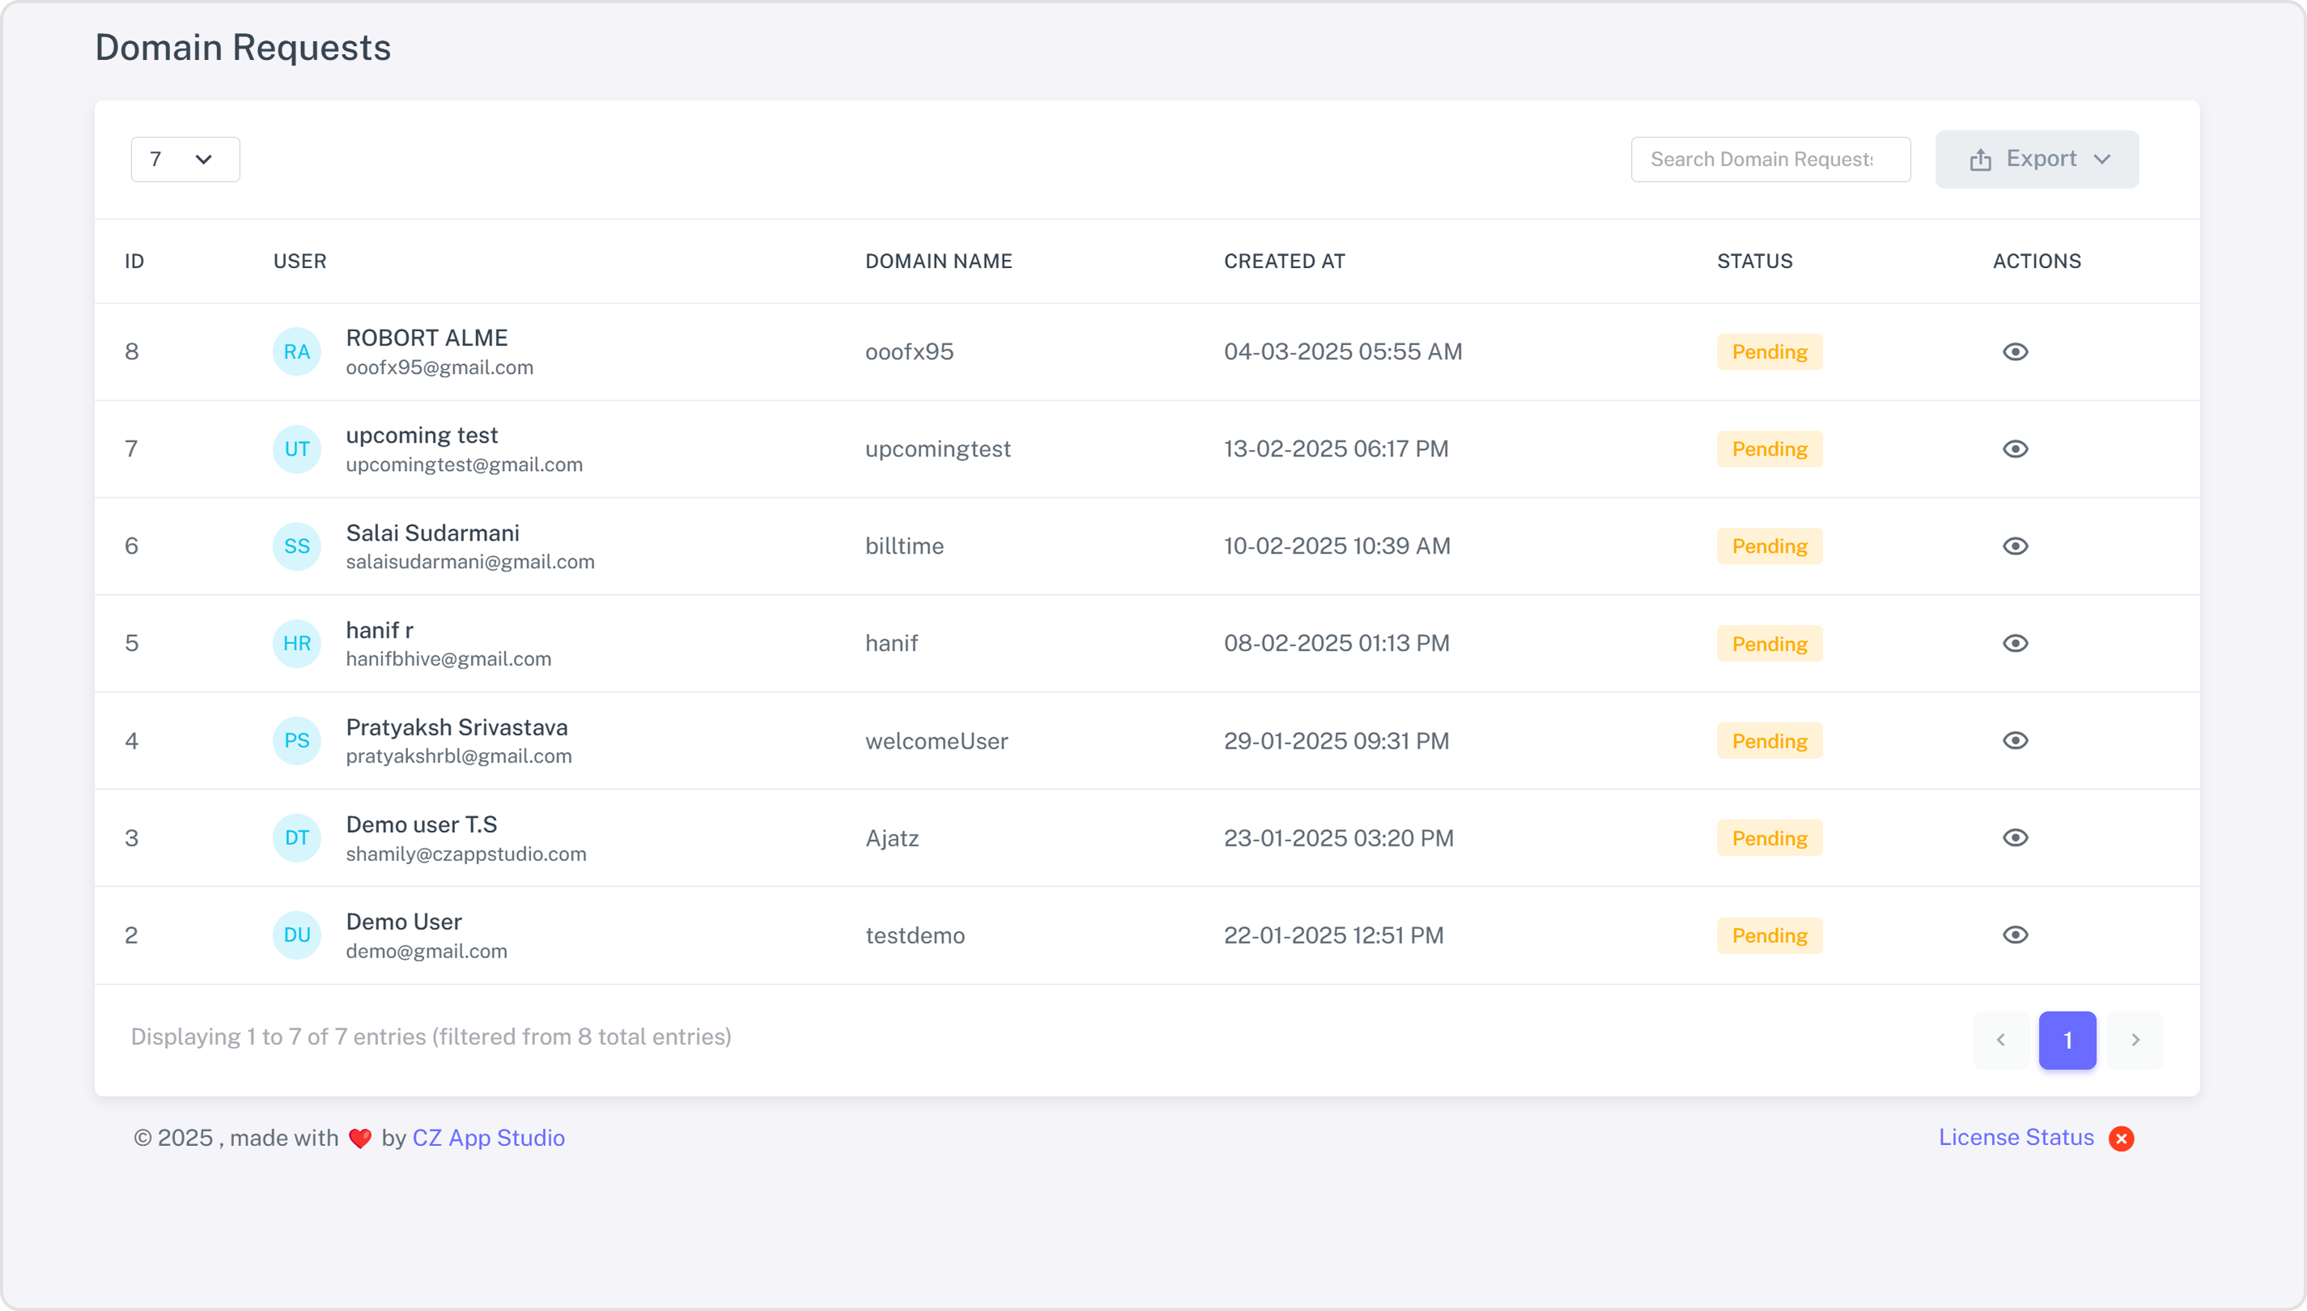Open the CZ App Studio link
The width and height of the screenshot is (2307, 1311).
pyautogui.click(x=489, y=1138)
